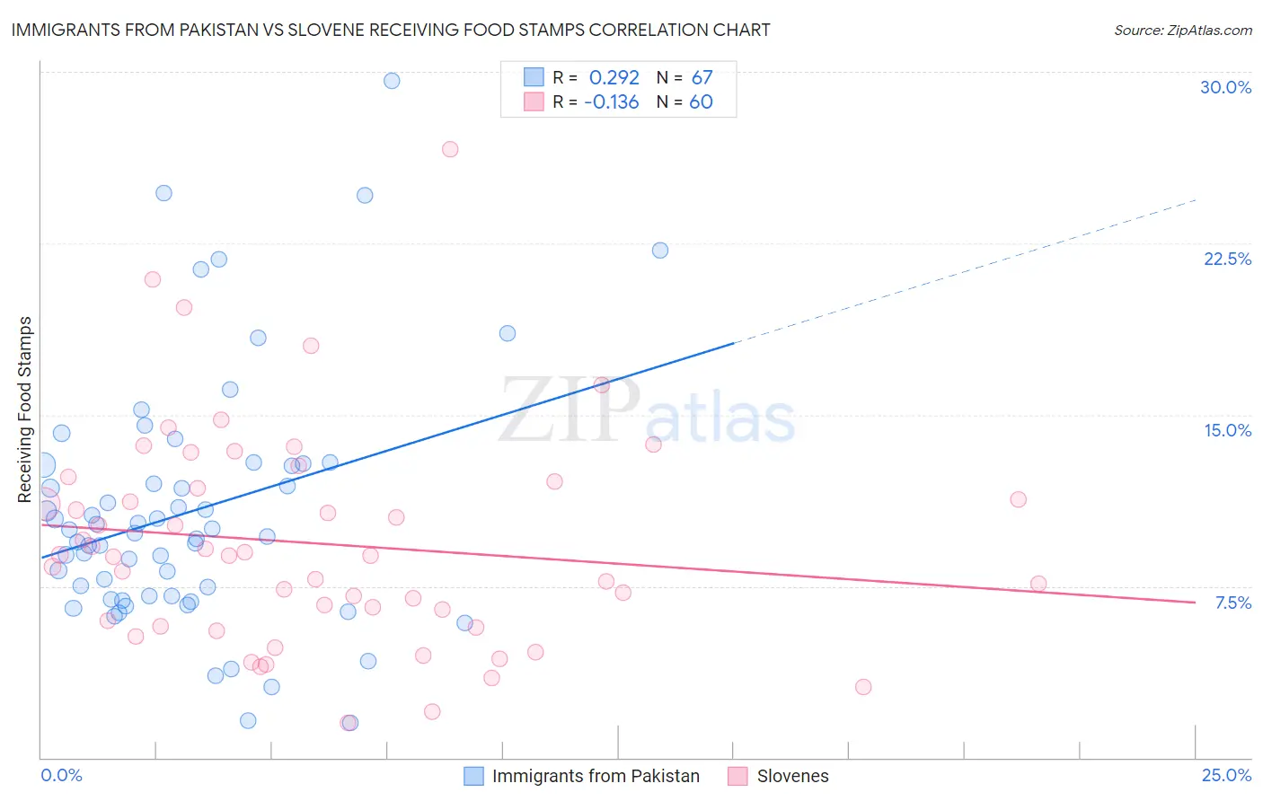Click the 7.5% y-axis label
The height and width of the screenshot is (801, 1263).
pos(1232,603)
